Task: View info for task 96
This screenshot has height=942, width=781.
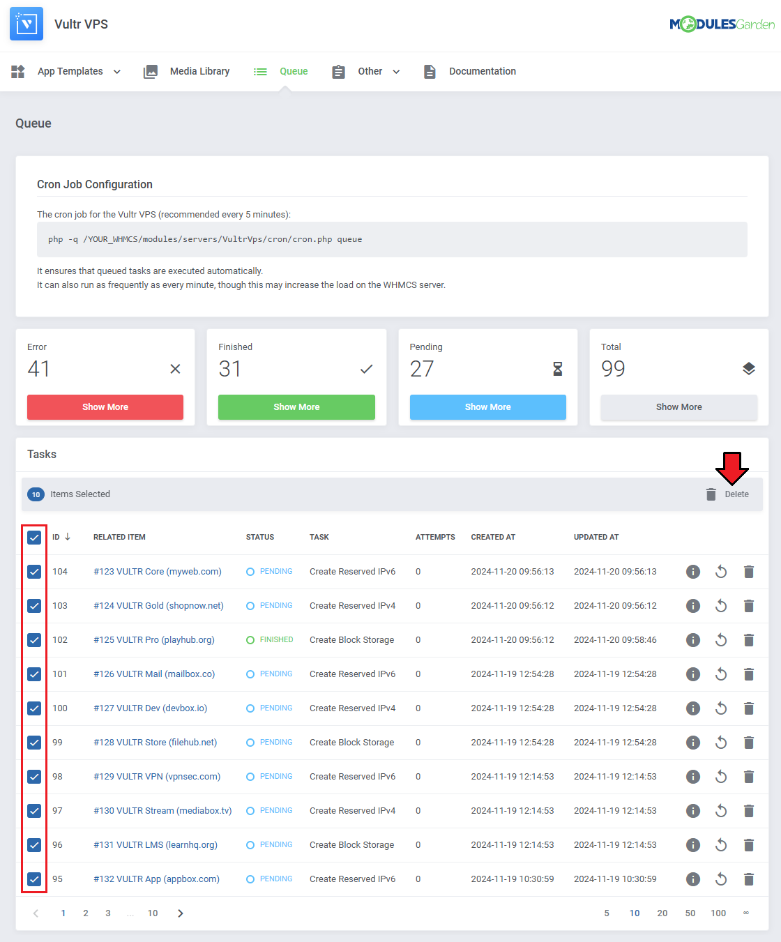Action: click(x=692, y=845)
